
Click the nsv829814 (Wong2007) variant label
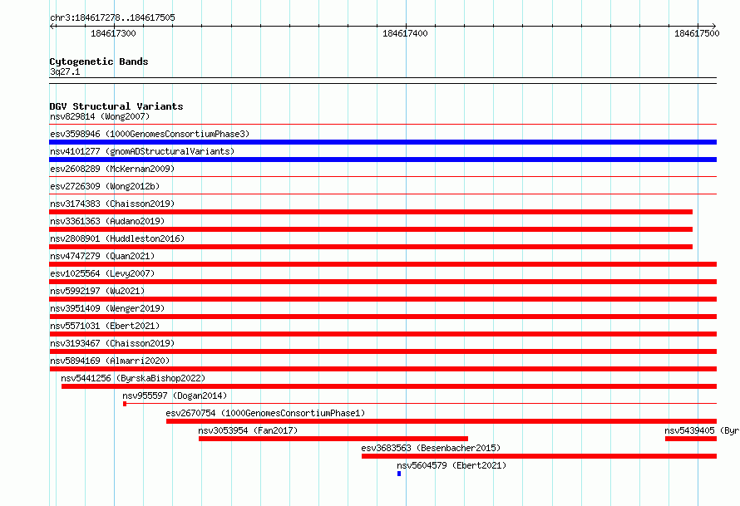coord(100,116)
